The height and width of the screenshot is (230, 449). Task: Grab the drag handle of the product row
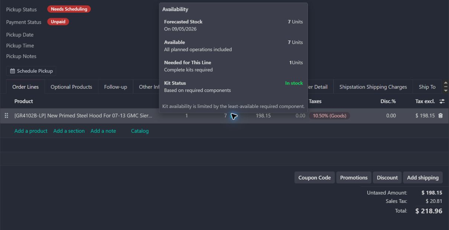click(x=6, y=116)
